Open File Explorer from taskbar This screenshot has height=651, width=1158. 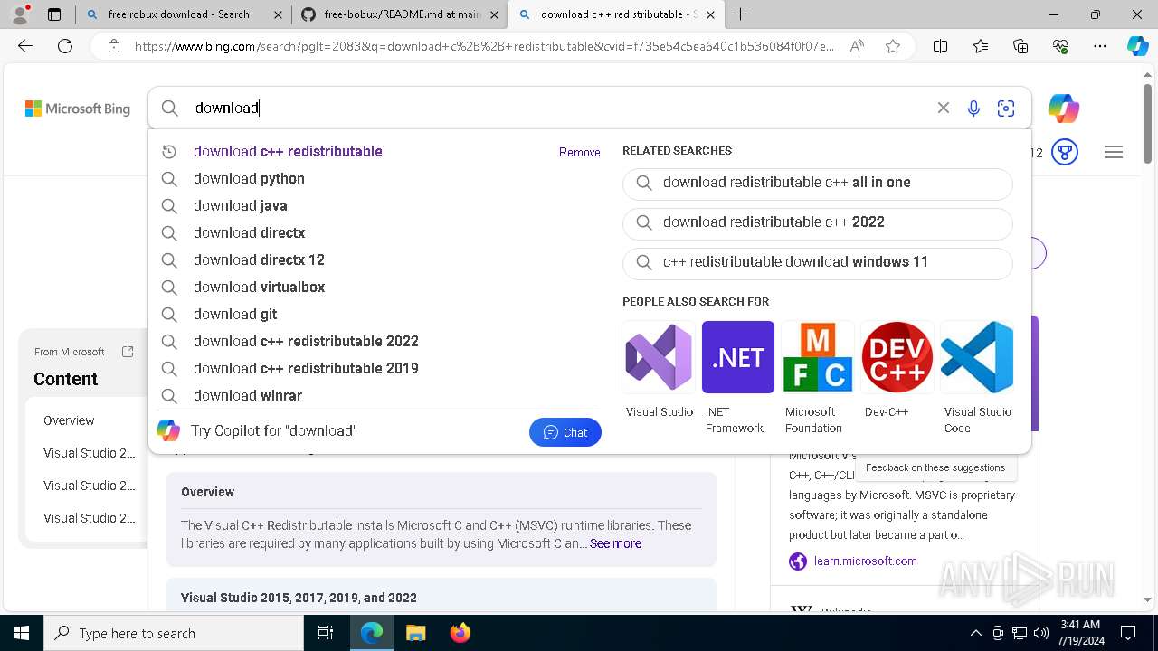415,633
